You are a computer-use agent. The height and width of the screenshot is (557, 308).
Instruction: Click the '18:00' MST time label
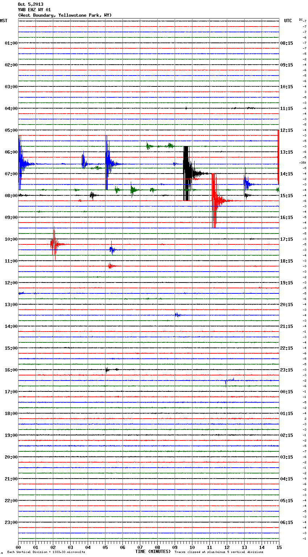(x=11, y=414)
